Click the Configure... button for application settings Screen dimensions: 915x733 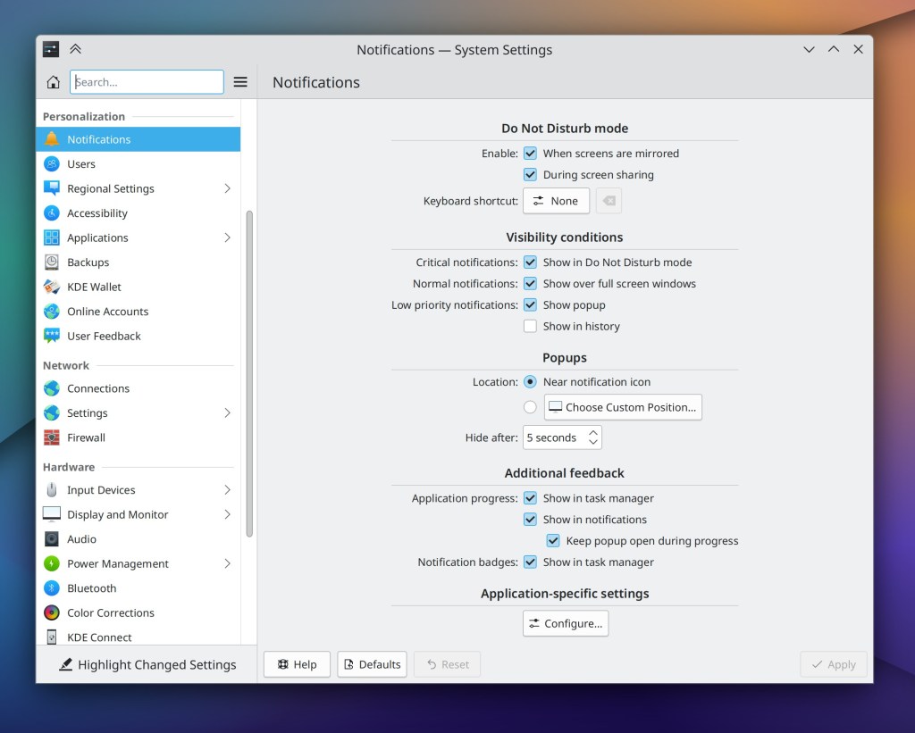[566, 624]
